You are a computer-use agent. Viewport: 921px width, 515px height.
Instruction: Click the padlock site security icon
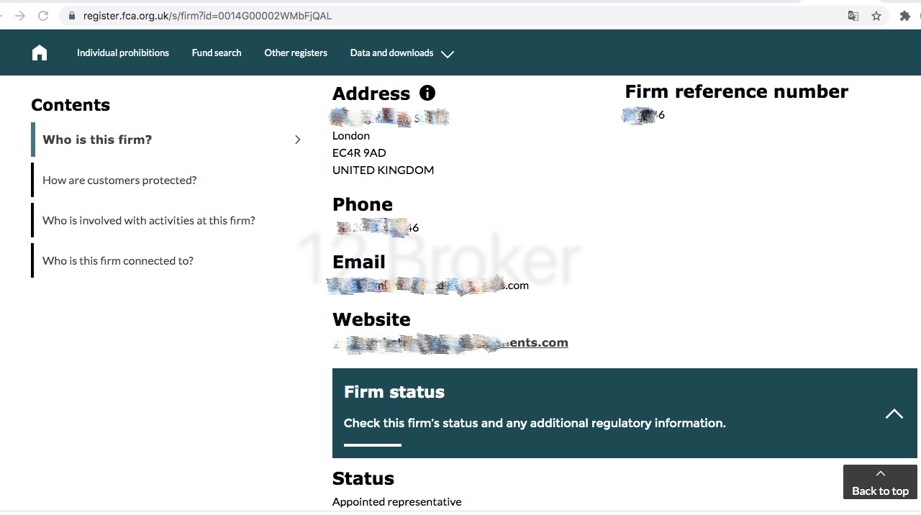[x=71, y=15]
